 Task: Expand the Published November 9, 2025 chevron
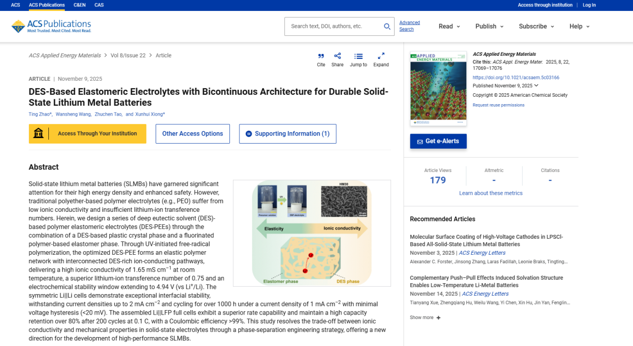pos(536,86)
